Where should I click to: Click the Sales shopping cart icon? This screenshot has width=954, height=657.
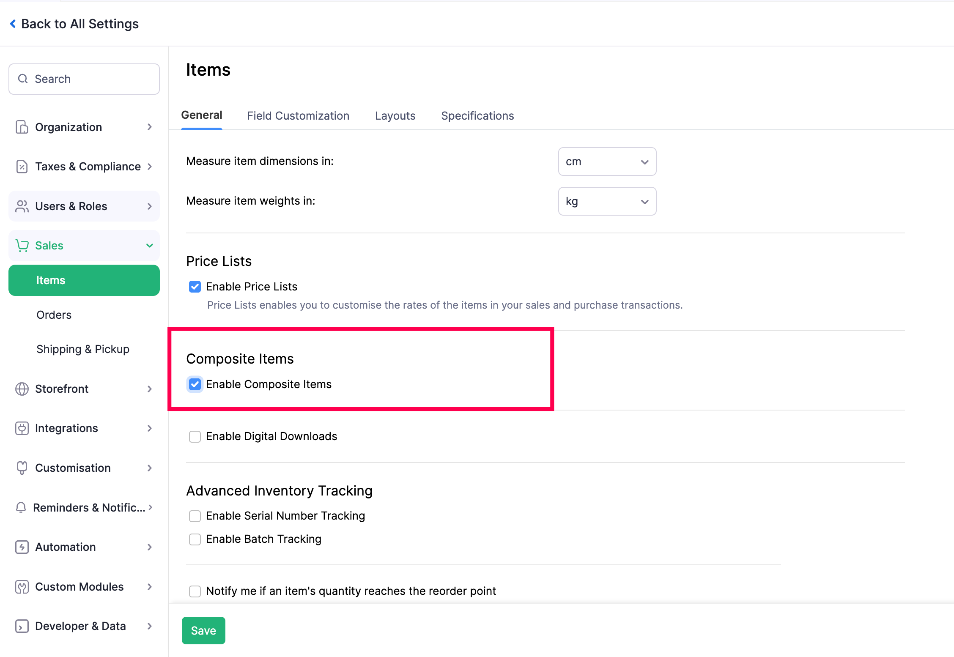point(22,246)
